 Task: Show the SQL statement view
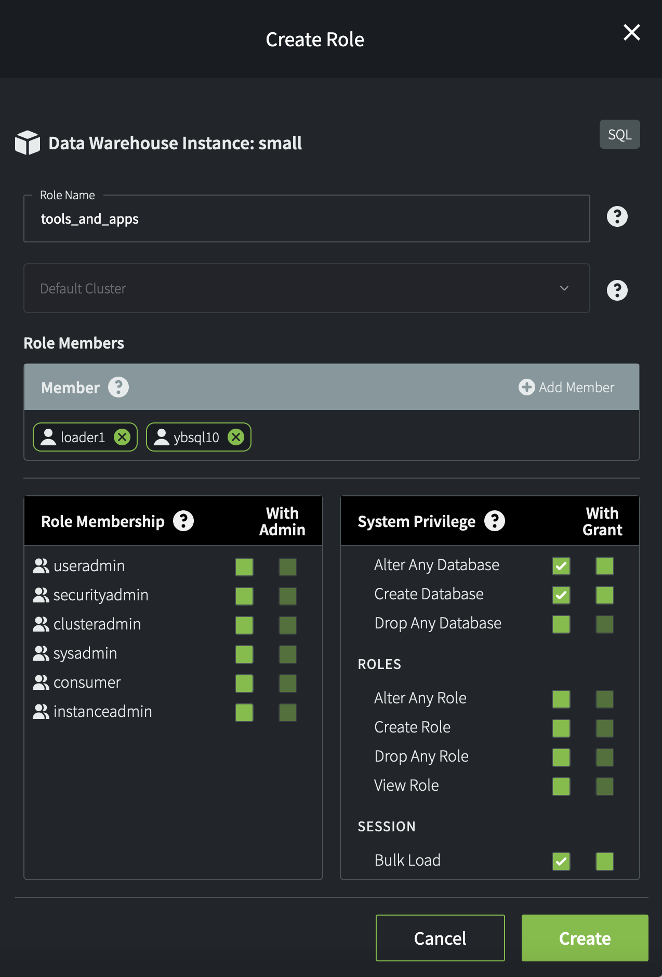[619, 135]
